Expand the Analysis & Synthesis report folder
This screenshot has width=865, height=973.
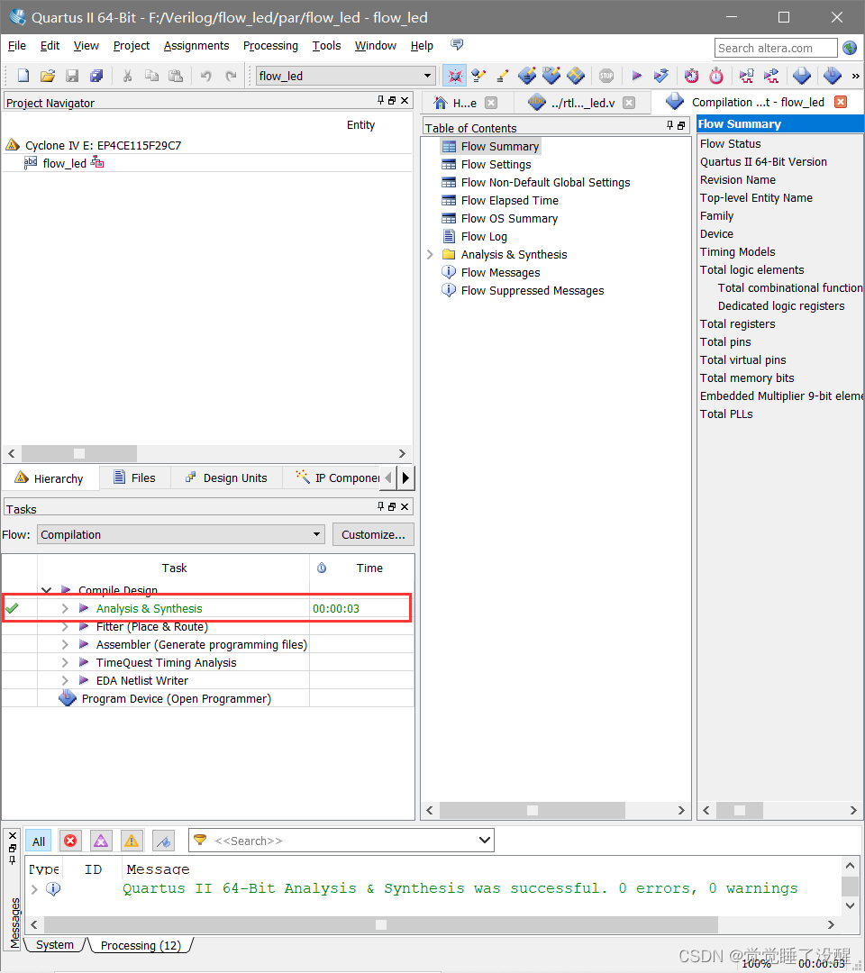(x=430, y=254)
